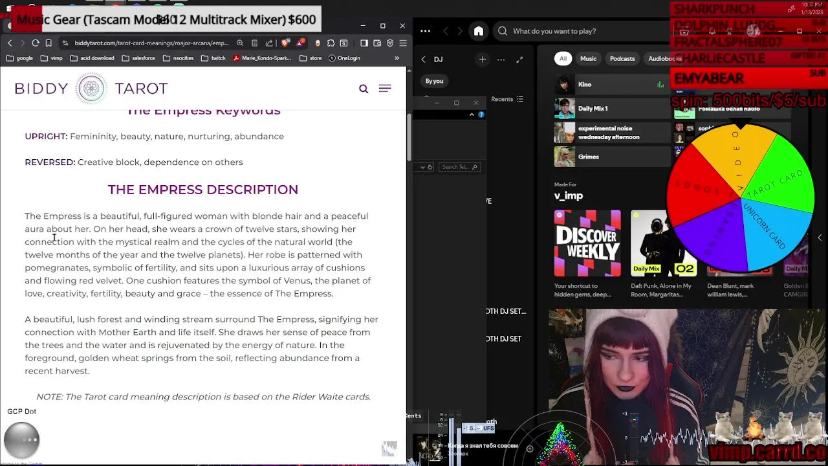Show more bookmarks with double chevron
Screen dimensions: 828x466
(x=397, y=58)
